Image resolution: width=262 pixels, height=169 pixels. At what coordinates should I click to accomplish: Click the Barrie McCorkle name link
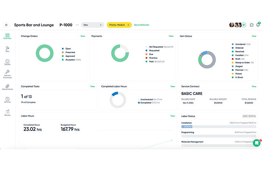(141, 25)
